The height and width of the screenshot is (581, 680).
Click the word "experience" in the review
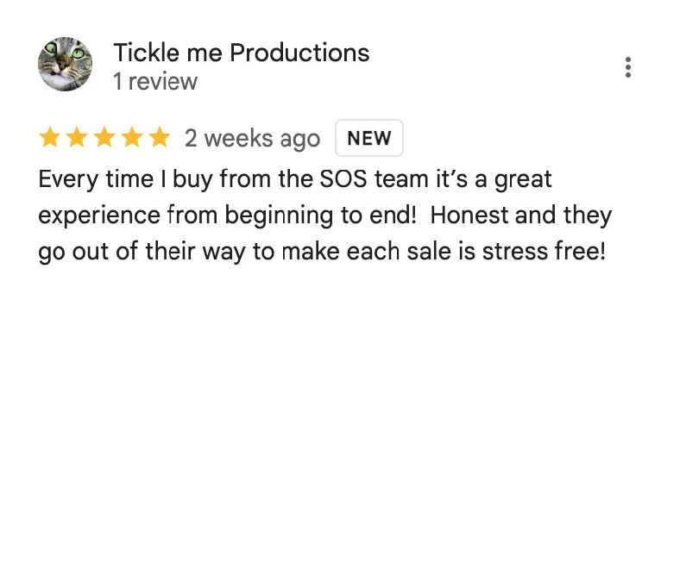(x=99, y=216)
